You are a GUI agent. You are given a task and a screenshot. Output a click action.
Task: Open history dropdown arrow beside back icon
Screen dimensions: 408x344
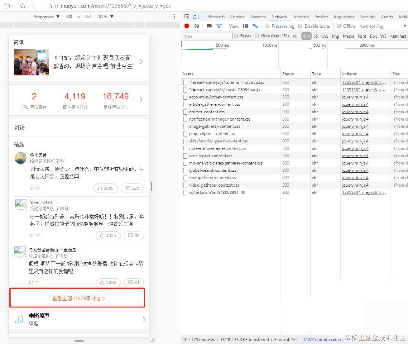pyautogui.click(x=12, y=6)
